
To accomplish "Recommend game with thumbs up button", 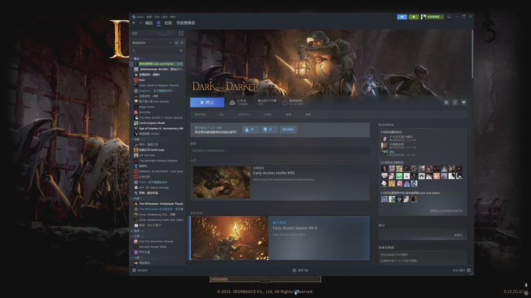I will pos(251,129).
